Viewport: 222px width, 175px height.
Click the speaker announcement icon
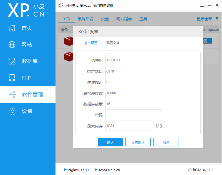(x=60, y=6)
